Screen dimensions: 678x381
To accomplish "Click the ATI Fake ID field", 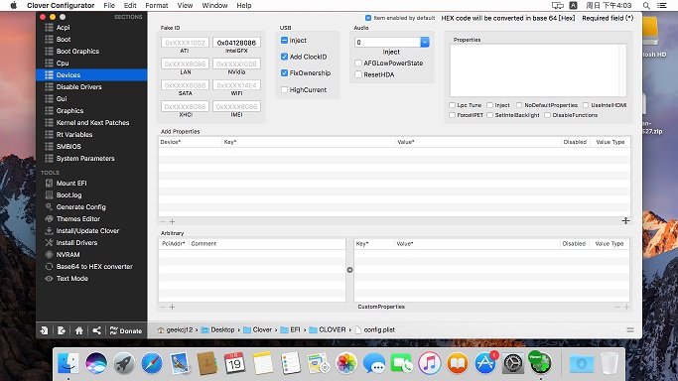I will 185,43.
